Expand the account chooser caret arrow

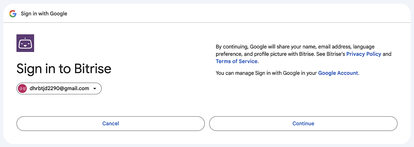click(x=95, y=89)
